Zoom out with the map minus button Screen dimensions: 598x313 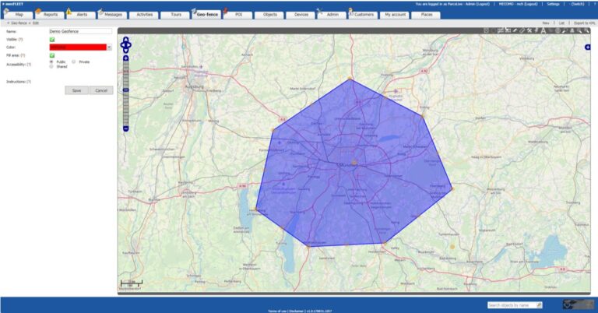tap(126, 129)
